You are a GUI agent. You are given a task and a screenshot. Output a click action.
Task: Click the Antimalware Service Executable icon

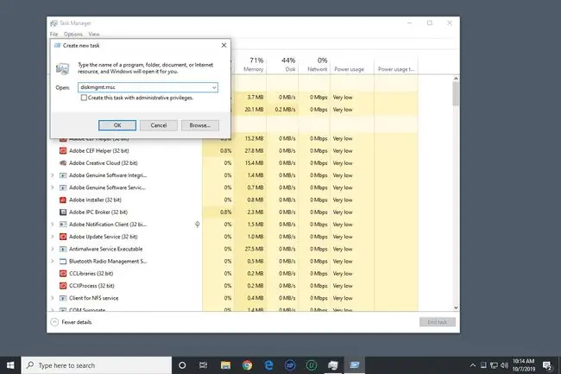coord(63,249)
